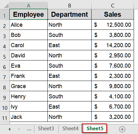Select the cell containing Ivy
Screen dimensions: 138x134
28,106
